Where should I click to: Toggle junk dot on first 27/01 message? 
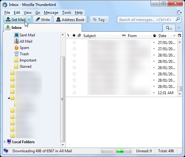pos(154,42)
